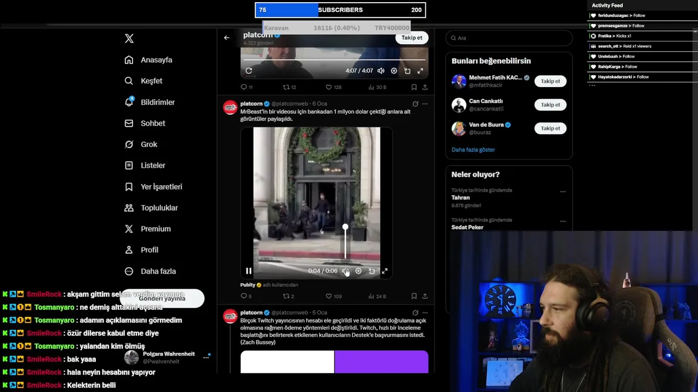The height and width of the screenshot is (392, 698).
Task: Reply to post with 11 comments
Action: point(246,87)
